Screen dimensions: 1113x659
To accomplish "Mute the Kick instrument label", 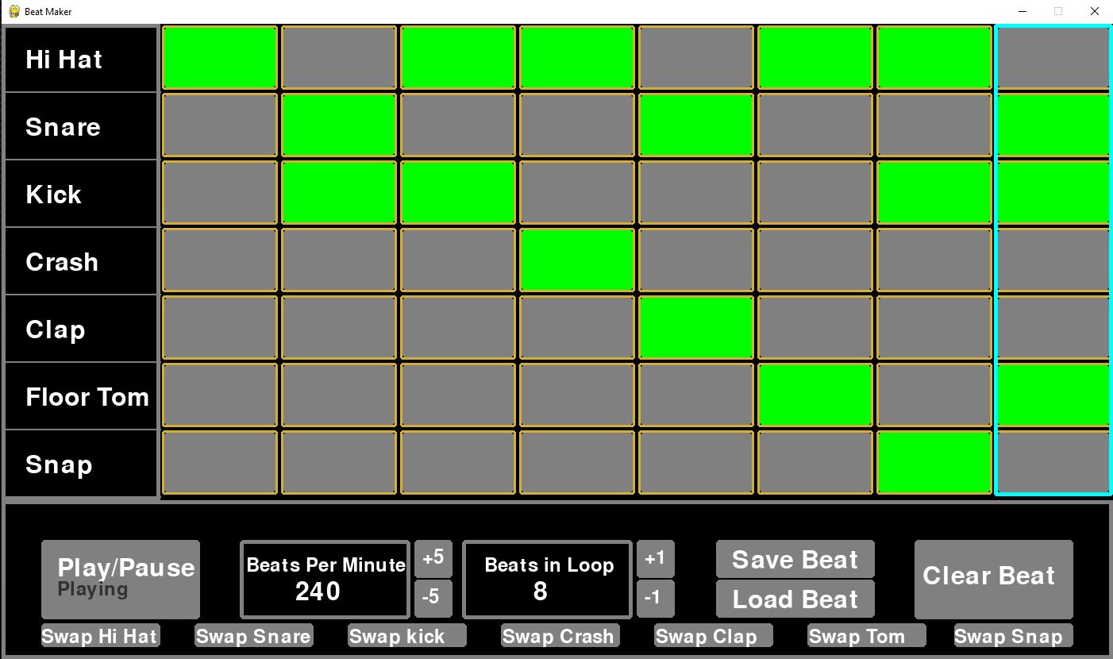I will 81,195.
